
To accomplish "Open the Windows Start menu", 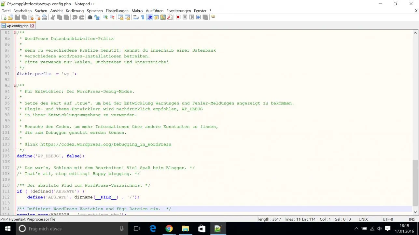I will point(8,229).
